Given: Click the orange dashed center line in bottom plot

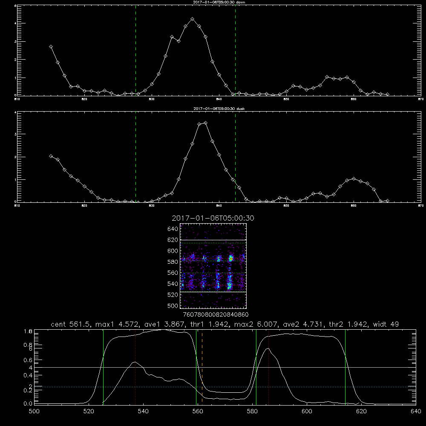Looking at the screenshot, I should point(202,367).
